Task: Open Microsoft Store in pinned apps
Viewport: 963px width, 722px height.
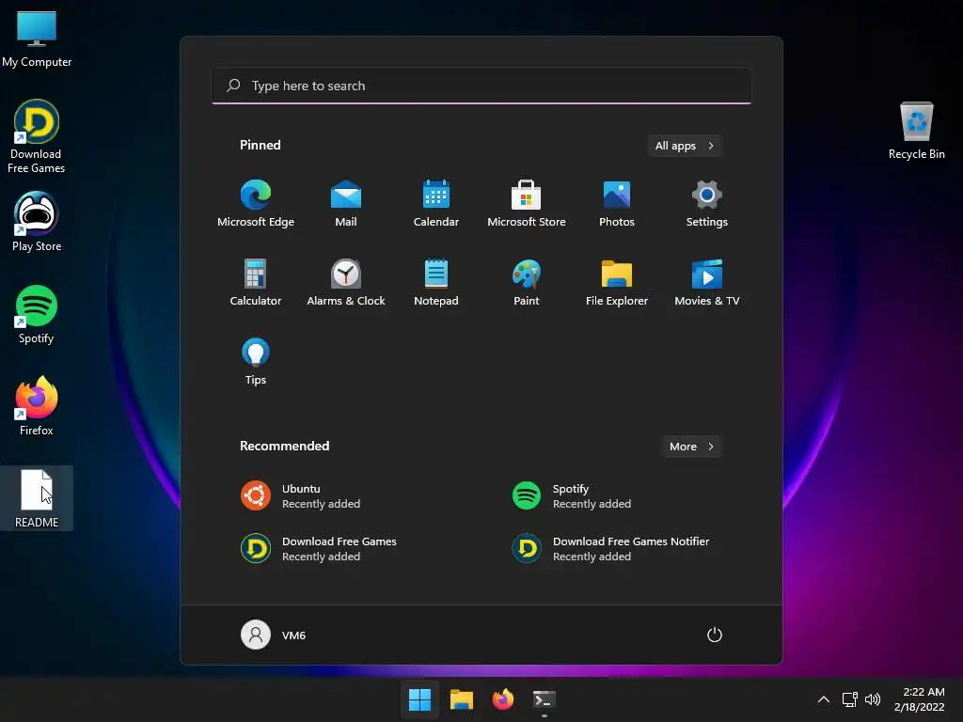Action: (527, 204)
